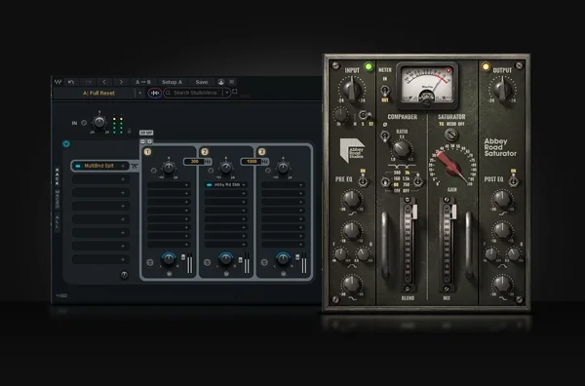Click the Save button in the StudioRack toolbar

(202, 82)
